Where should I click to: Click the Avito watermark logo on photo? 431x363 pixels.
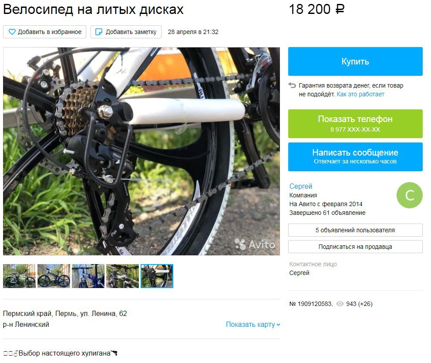(255, 244)
